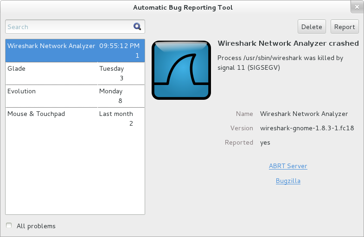The width and height of the screenshot is (364, 237).
Task: Click the Wireshark shark fin icon
Action: coord(181,70)
